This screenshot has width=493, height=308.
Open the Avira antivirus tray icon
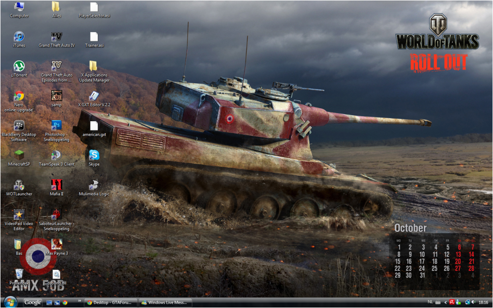coord(452,302)
